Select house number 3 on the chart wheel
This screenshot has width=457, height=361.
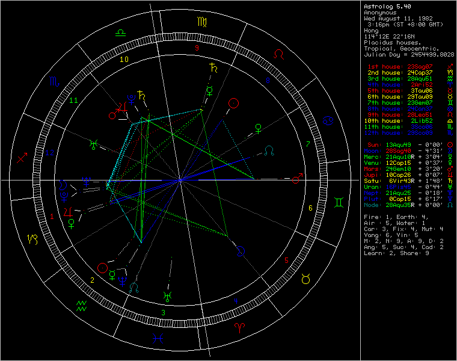[x=164, y=313]
